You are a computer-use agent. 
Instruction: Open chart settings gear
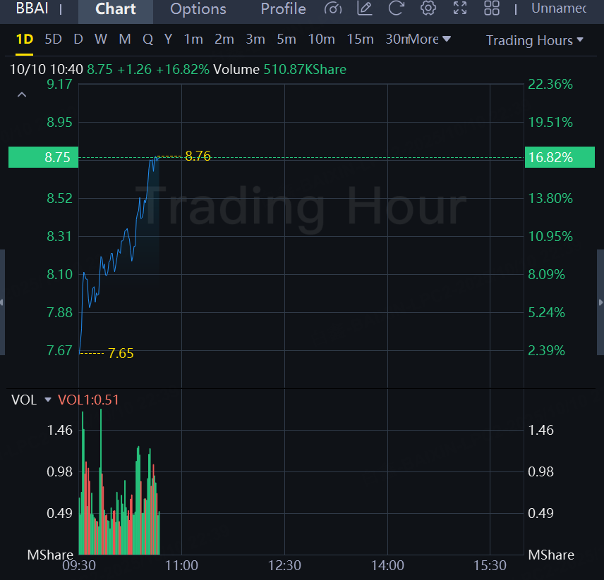coord(428,8)
